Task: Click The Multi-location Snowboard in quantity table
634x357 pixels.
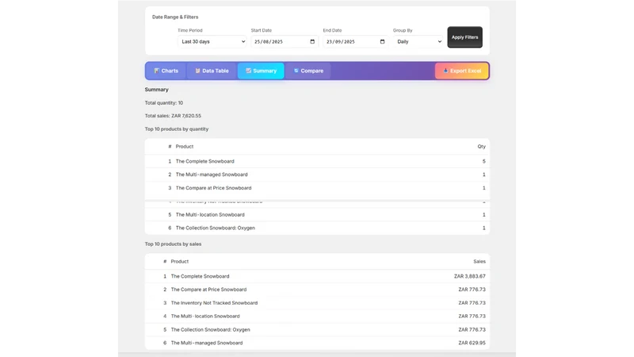Action: (210, 214)
